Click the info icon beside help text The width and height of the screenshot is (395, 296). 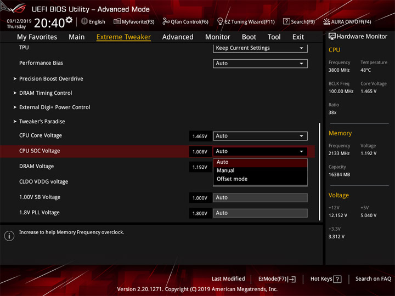(x=9, y=236)
